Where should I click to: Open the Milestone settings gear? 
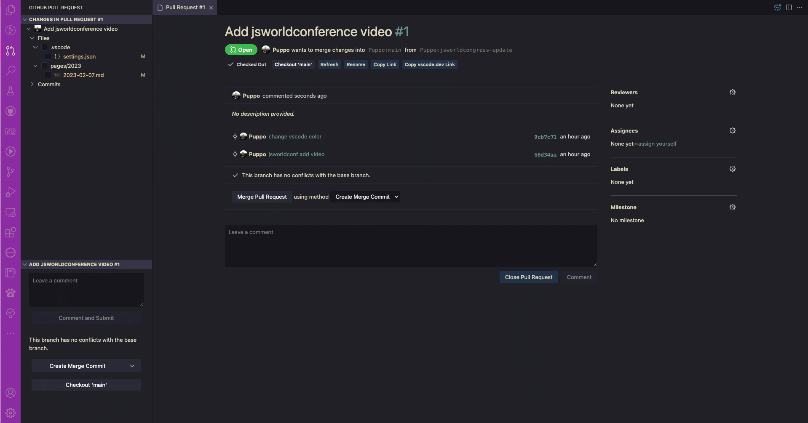[733, 207]
